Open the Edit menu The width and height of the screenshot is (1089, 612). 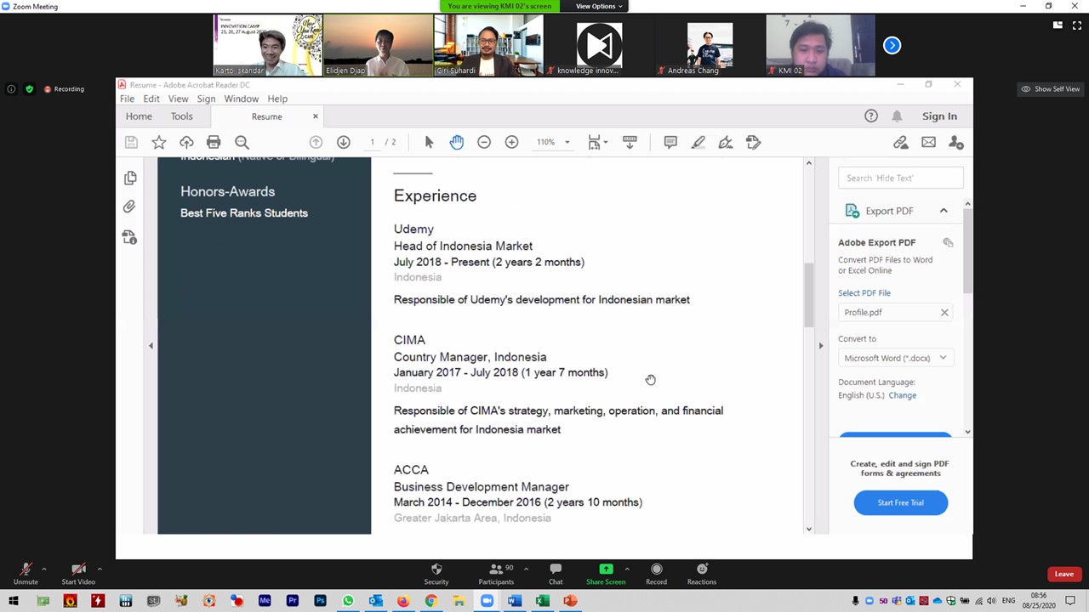click(x=151, y=99)
